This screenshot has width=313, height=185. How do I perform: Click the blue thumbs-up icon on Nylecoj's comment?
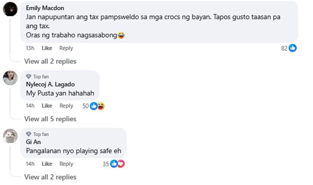tap(93, 106)
